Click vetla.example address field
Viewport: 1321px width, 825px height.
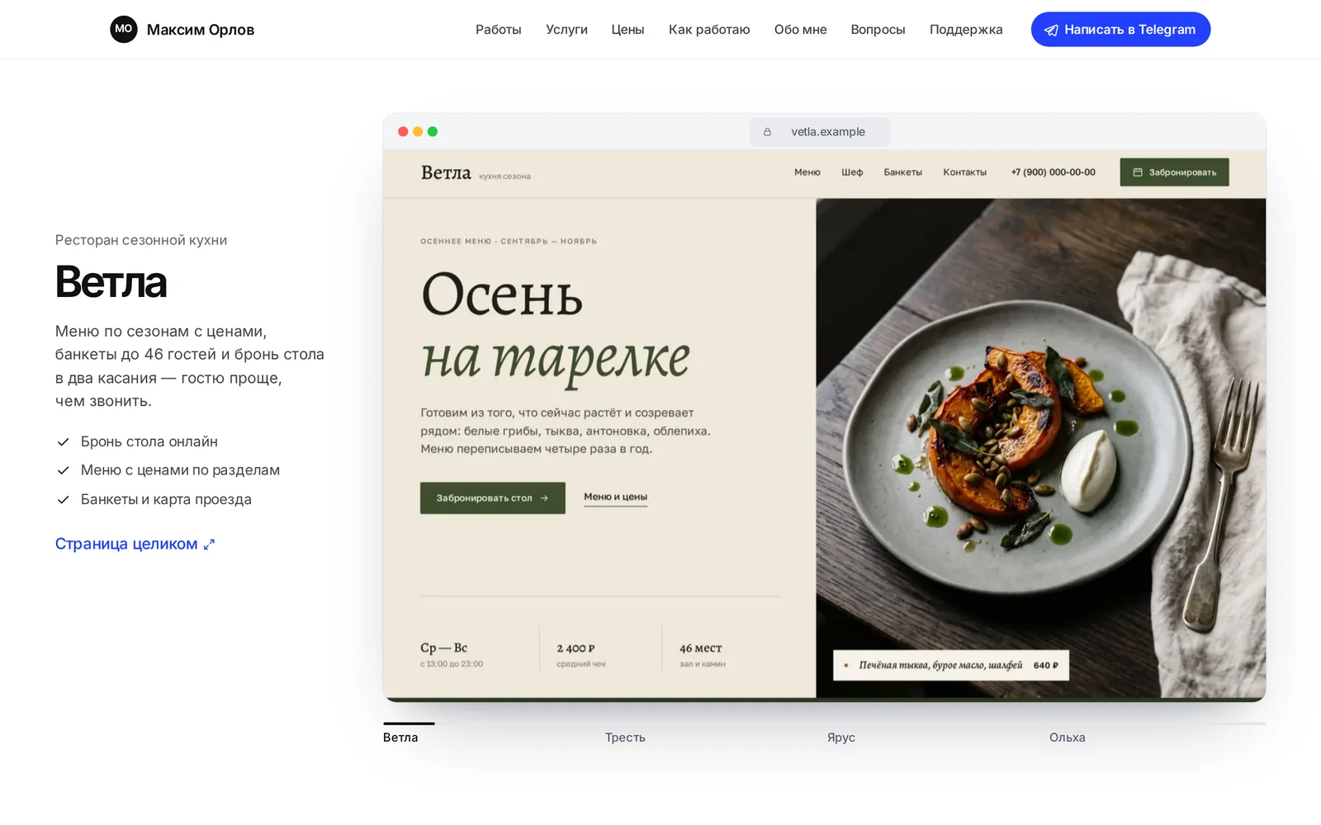820,132
